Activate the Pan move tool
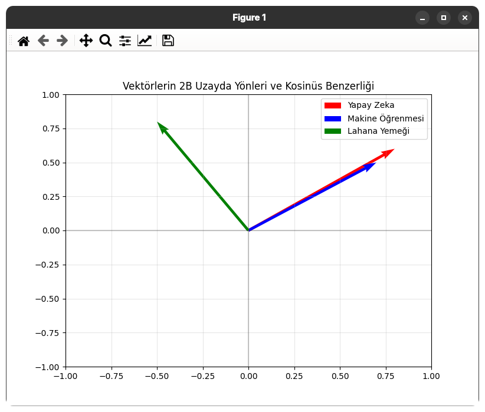Viewport: 485px width, 412px height. (86, 41)
